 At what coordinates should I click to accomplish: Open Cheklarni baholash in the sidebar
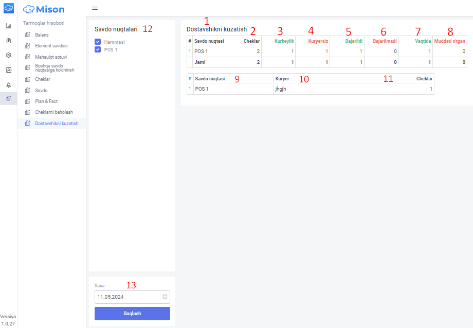point(53,112)
